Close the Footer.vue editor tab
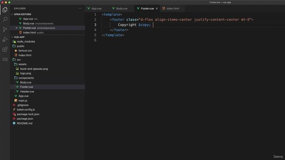This screenshot has height=160, width=285. pos(157,8)
